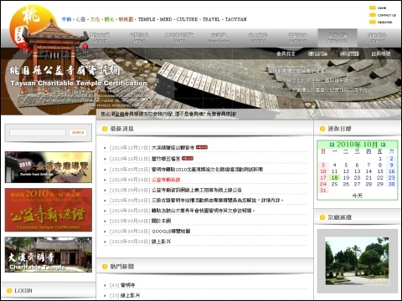402x301 pixels.
Task: Click the 宗廟巡禮 temple photo thumbnail
Action: (x=357, y=261)
